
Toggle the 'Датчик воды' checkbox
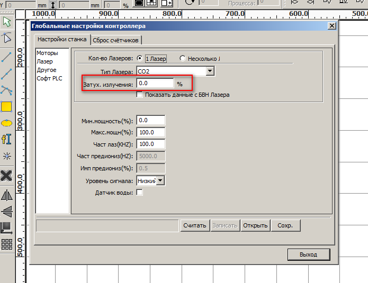coord(140,192)
